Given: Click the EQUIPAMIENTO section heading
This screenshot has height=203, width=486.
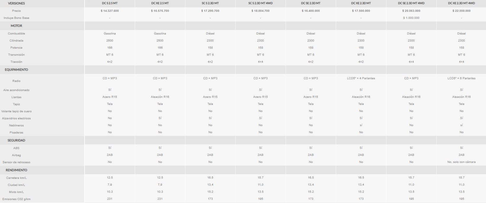Looking at the screenshot, I should pyautogui.click(x=17, y=70).
